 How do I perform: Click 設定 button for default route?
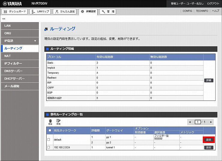tap(209, 140)
